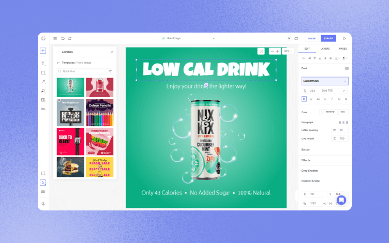Click the record dot icon in top bar
Viewport: 389px width, 243px height.
[x=289, y=38]
